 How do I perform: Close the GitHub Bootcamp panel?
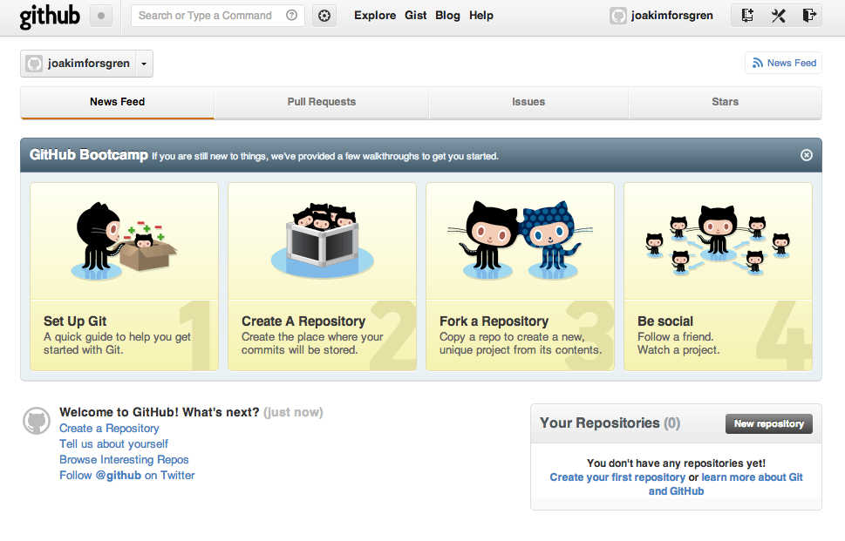coord(807,155)
